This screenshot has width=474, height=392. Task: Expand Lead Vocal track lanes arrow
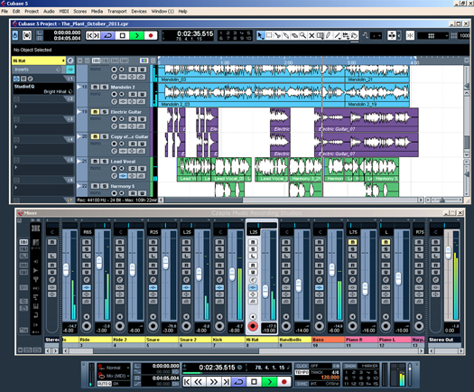coord(79,161)
